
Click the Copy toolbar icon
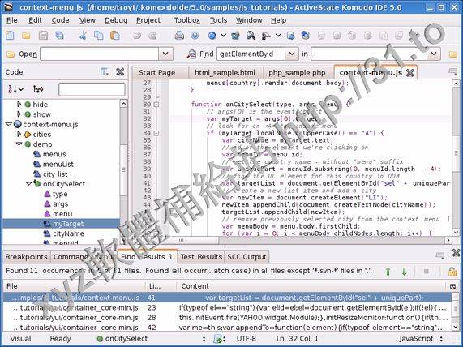pos(98,36)
